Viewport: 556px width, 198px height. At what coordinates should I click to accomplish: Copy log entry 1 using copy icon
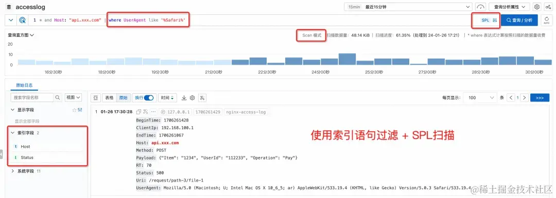tap(138, 112)
